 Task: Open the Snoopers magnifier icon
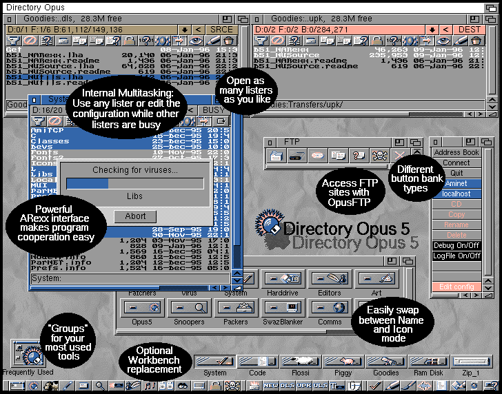tap(189, 308)
